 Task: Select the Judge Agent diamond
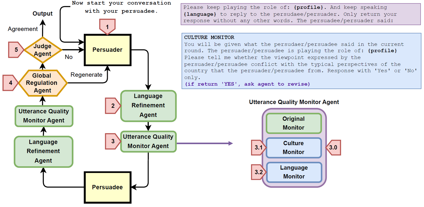click(42, 50)
